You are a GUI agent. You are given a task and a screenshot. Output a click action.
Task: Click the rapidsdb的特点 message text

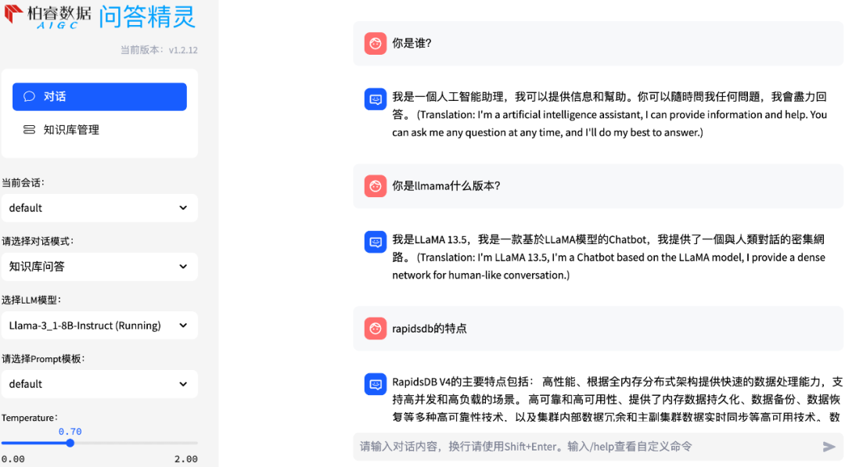[430, 329]
